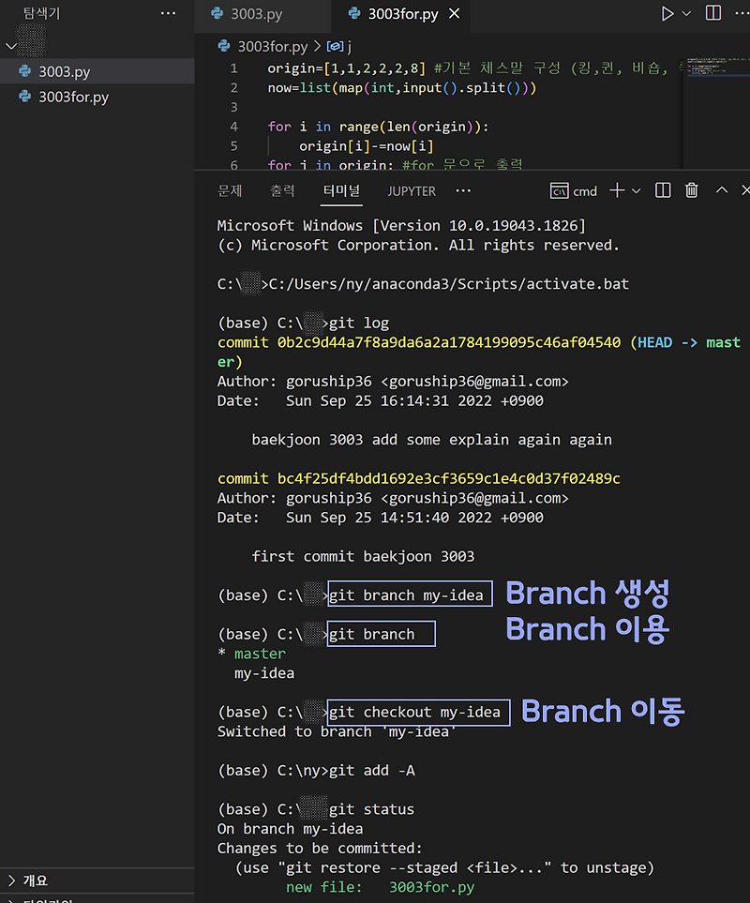Open editor more actions ellipsis
The width and height of the screenshot is (750, 903).
coord(742,13)
